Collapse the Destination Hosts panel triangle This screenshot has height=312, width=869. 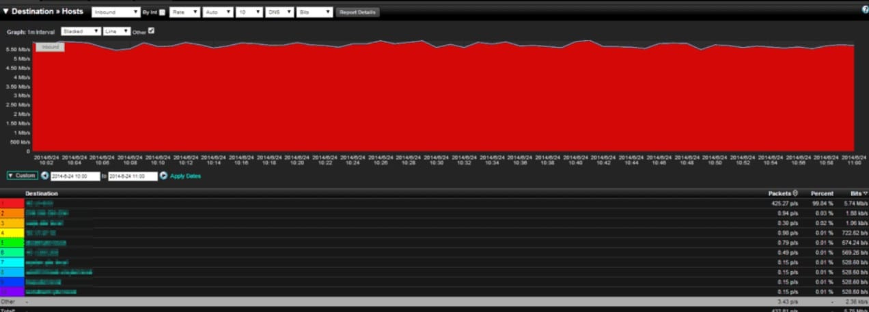click(6, 12)
